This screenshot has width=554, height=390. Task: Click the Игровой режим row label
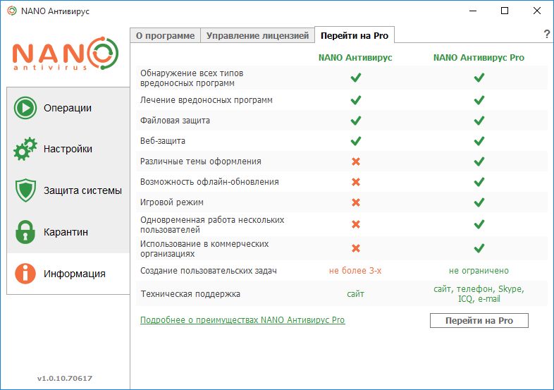point(172,202)
